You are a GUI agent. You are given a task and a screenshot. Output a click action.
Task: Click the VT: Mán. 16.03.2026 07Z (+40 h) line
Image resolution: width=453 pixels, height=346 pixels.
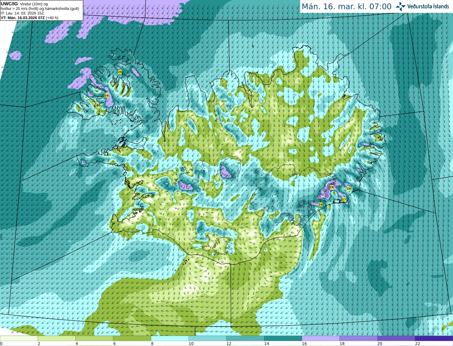coord(29,18)
